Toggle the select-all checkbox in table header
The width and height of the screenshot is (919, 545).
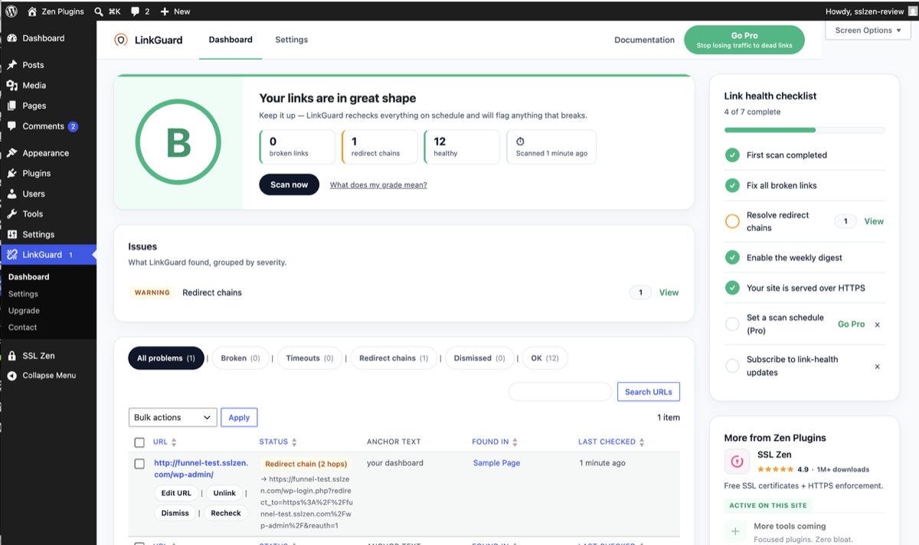coord(139,442)
